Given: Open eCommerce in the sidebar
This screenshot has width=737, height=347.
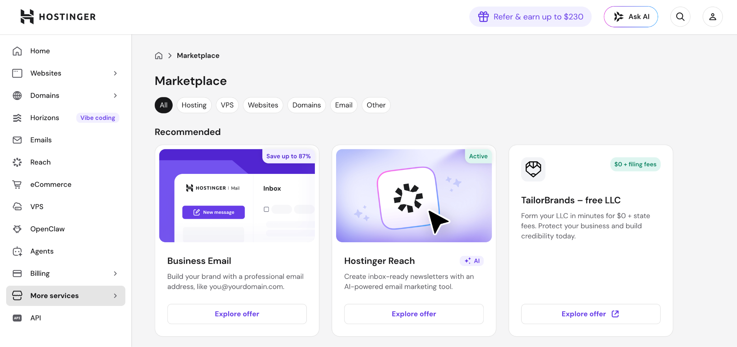Looking at the screenshot, I should click(66, 184).
